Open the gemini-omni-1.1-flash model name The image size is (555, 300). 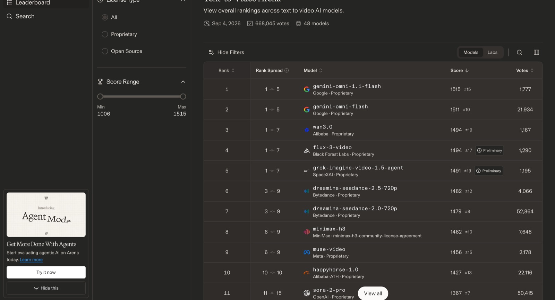[347, 86]
